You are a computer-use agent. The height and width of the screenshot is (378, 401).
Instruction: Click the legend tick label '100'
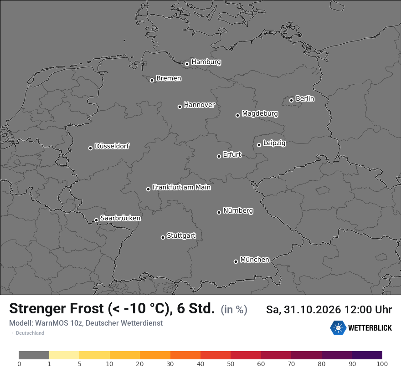tap(382, 364)
